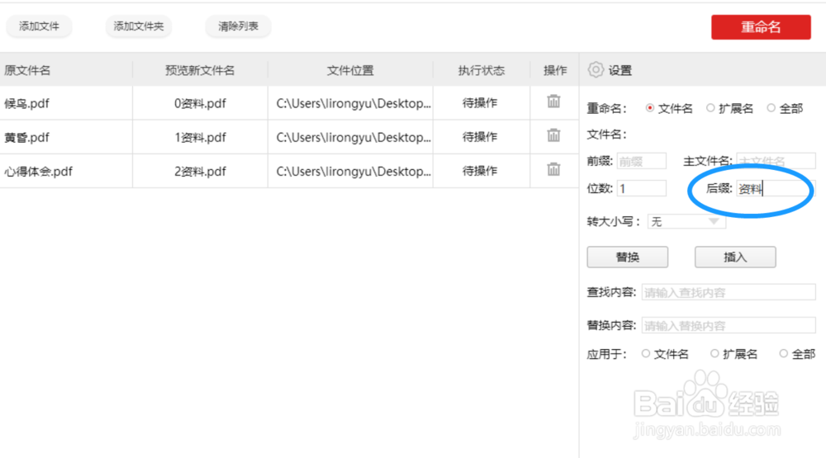
Task: Click the 添加文件夹 button
Action: 139,26
